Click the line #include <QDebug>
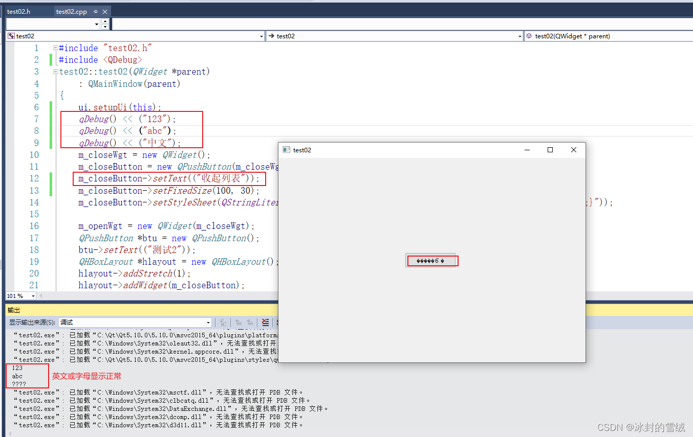The image size is (693, 437). pos(100,60)
